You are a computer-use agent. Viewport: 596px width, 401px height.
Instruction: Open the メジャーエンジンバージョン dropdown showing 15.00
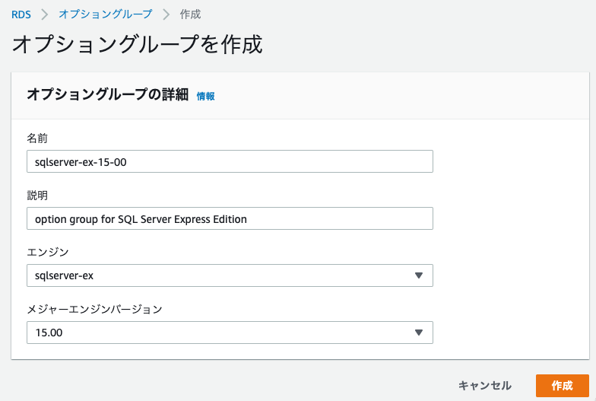(x=230, y=333)
